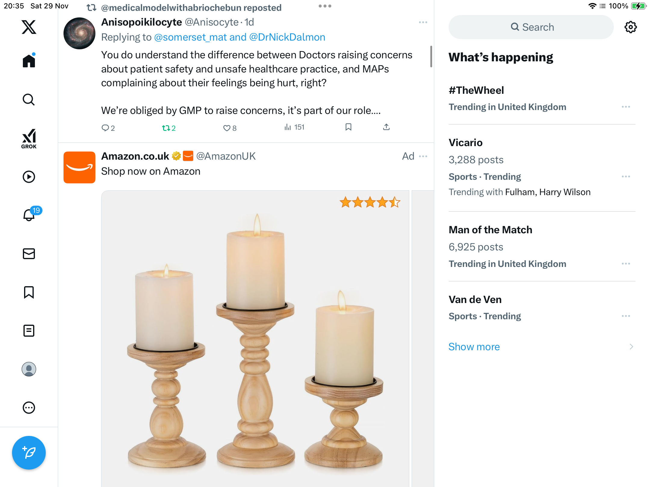Open the video tab play icon
Viewport: 650px width, 487px height.
tap(29, 177)
